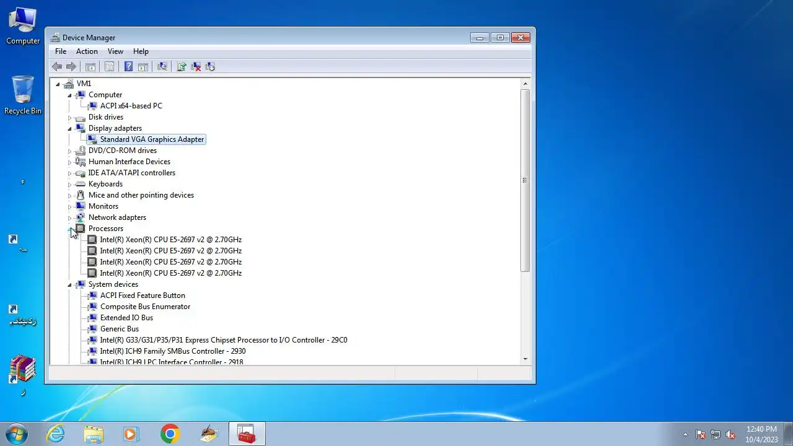Image resolution: width=793 pixels, height=446 pixels.
Task: Toggle the Show/Hide Console Tree toolbar icon
Action: click(90, 66)
